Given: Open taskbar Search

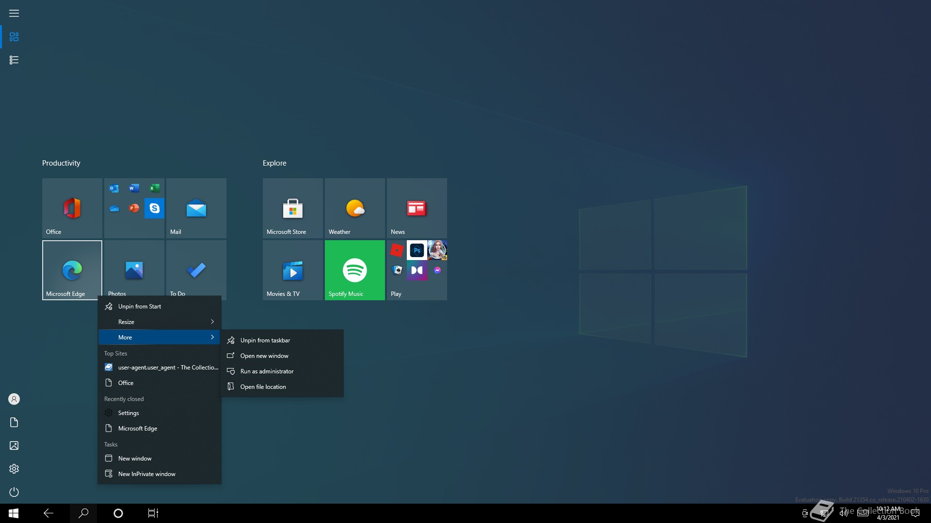Looking at the screenshot, I should 83,513.
